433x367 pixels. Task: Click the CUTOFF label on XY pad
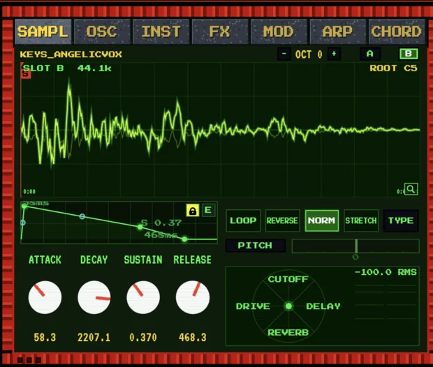(x=288, y=279)
